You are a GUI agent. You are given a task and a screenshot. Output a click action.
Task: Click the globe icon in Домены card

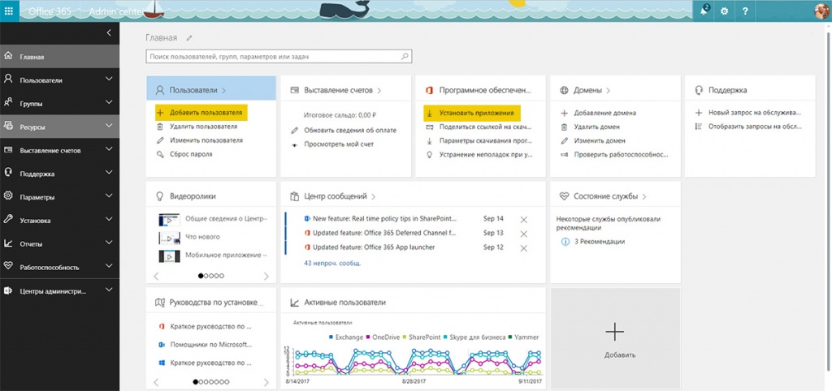[564, 91]
